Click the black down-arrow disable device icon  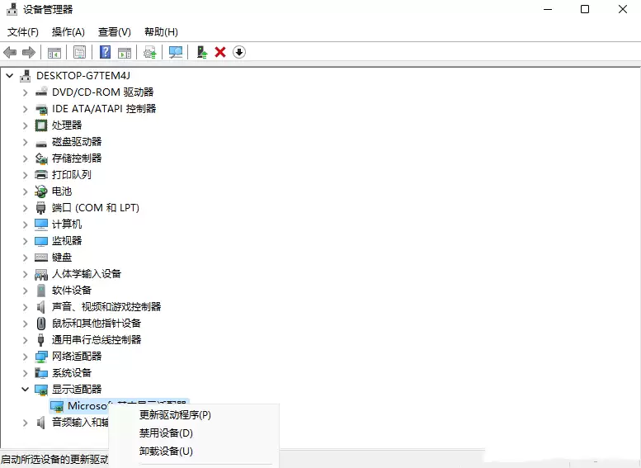tap(239, 52)
